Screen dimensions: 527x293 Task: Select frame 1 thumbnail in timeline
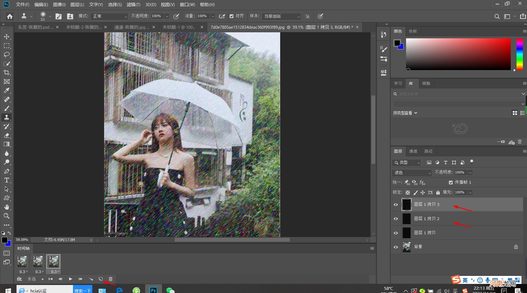pos(22,262)
